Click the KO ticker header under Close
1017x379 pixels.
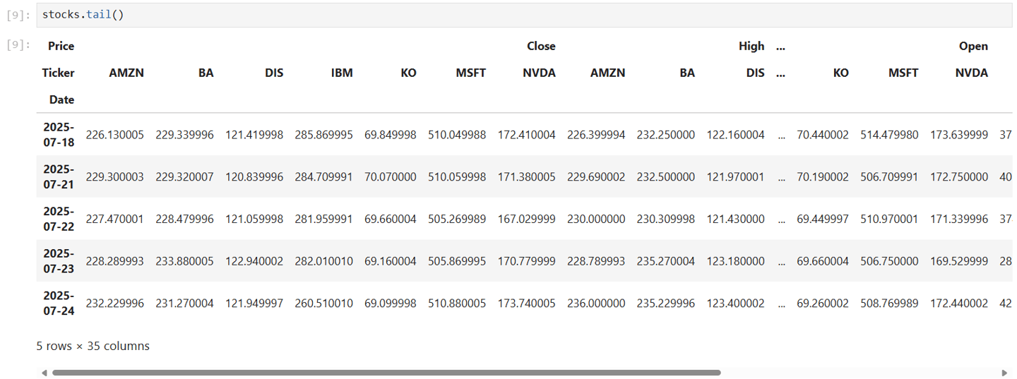coord(408,73)
